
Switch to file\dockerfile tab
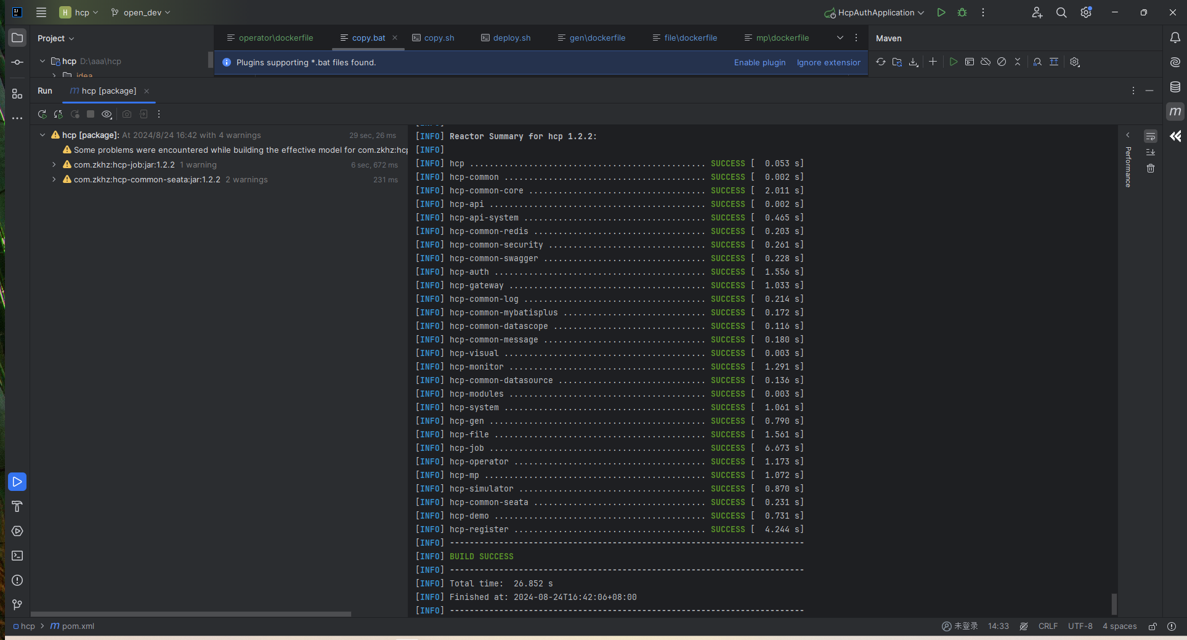pos(684,38)
